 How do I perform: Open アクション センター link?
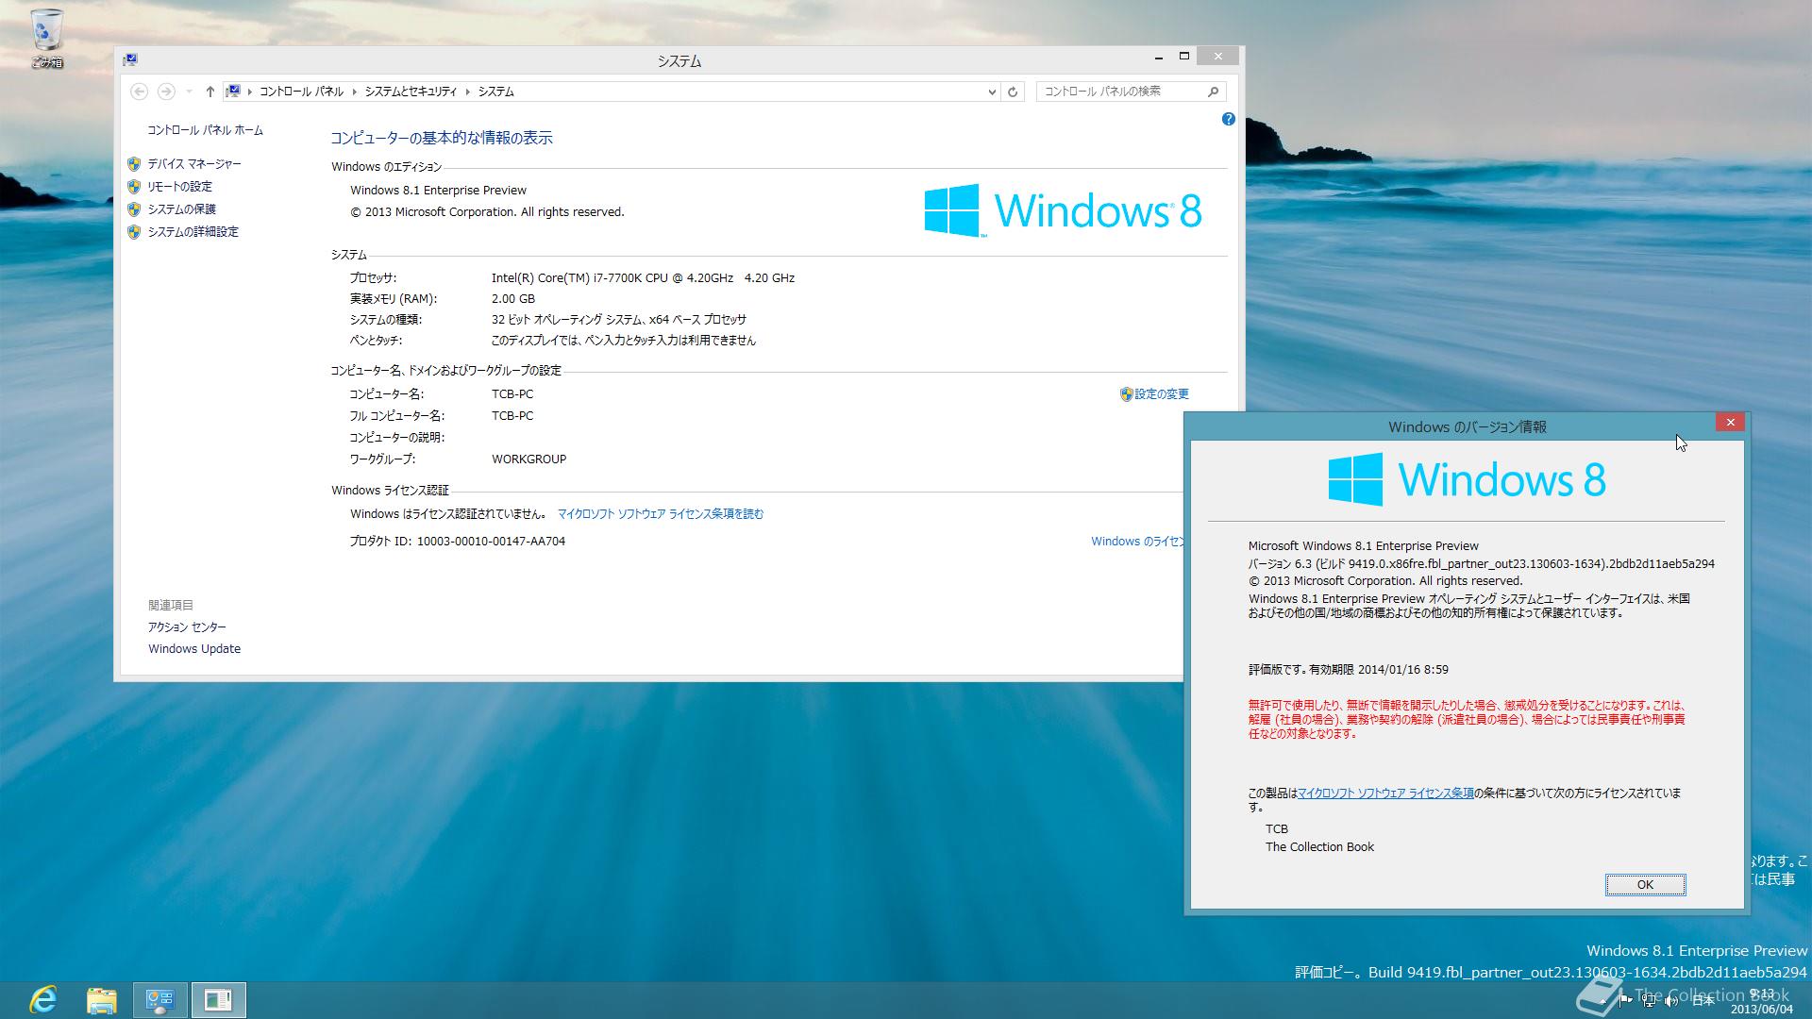pyautogui.click(x=187, y=627)
